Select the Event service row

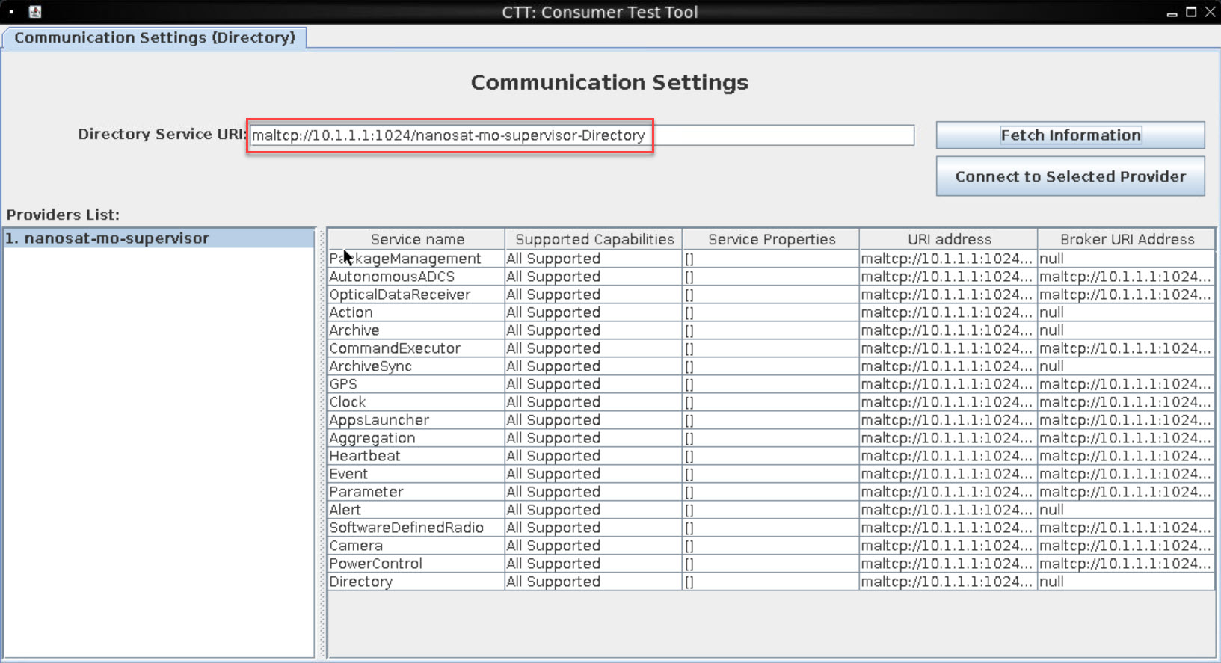click(x=771, y=474)
